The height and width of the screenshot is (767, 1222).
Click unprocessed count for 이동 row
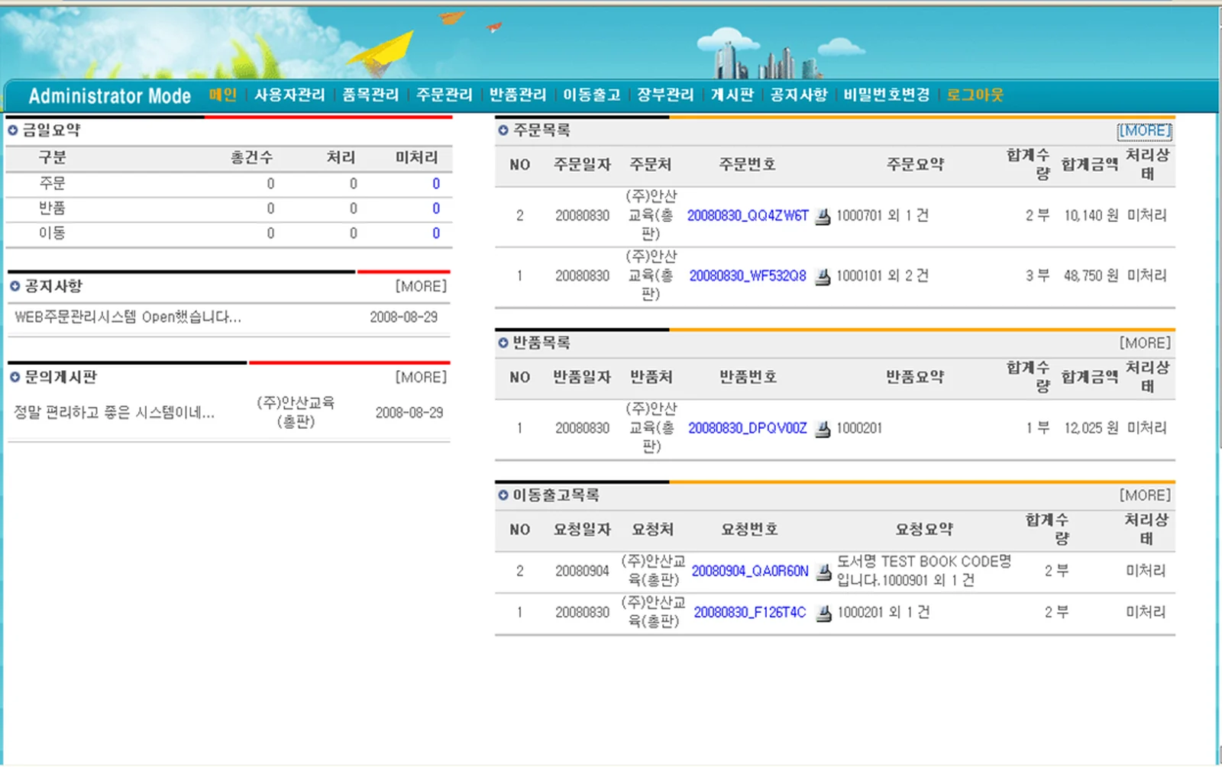coord(436,234)
